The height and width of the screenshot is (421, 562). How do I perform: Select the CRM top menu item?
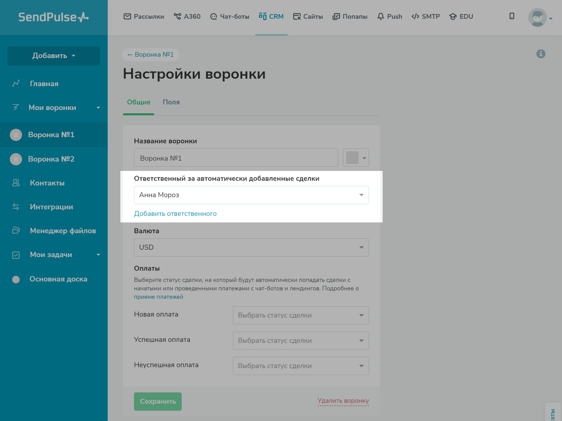pos(271,16)
